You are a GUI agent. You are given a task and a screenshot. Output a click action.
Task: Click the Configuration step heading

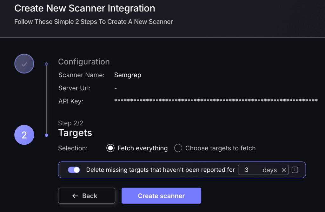point(84,62)
